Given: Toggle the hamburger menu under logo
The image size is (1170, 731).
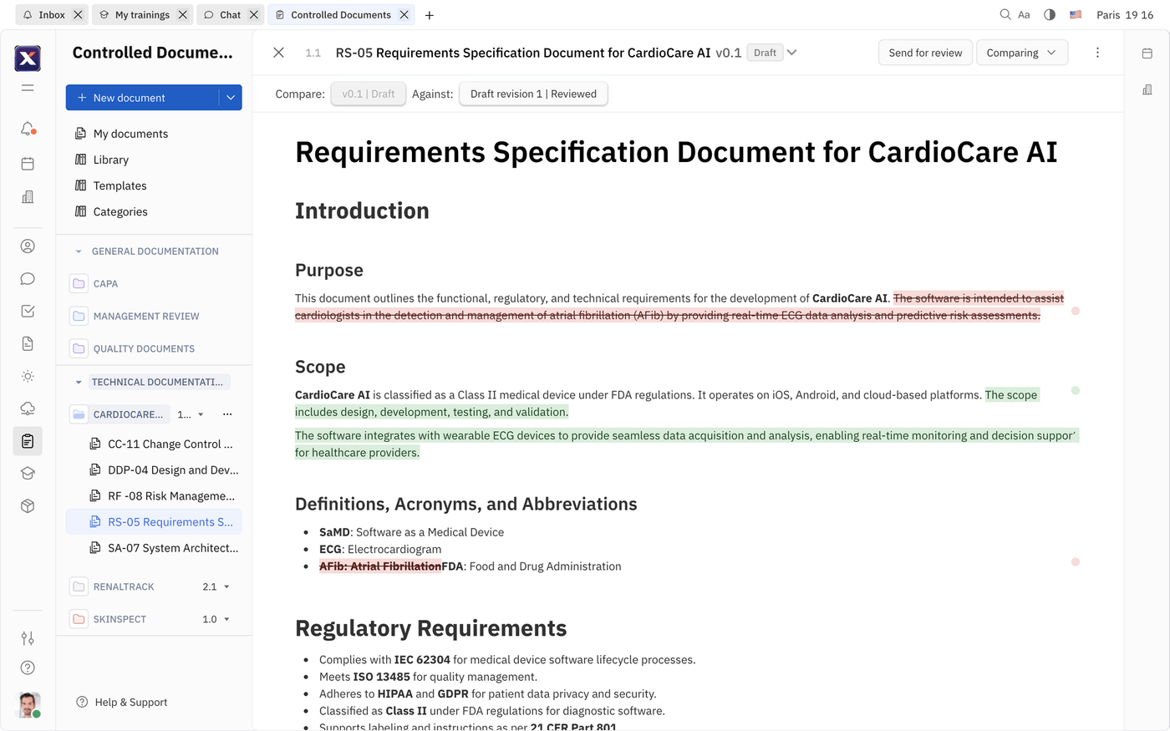Looking at the screenshot, I should pyautogui.click(x=28, y=88).
